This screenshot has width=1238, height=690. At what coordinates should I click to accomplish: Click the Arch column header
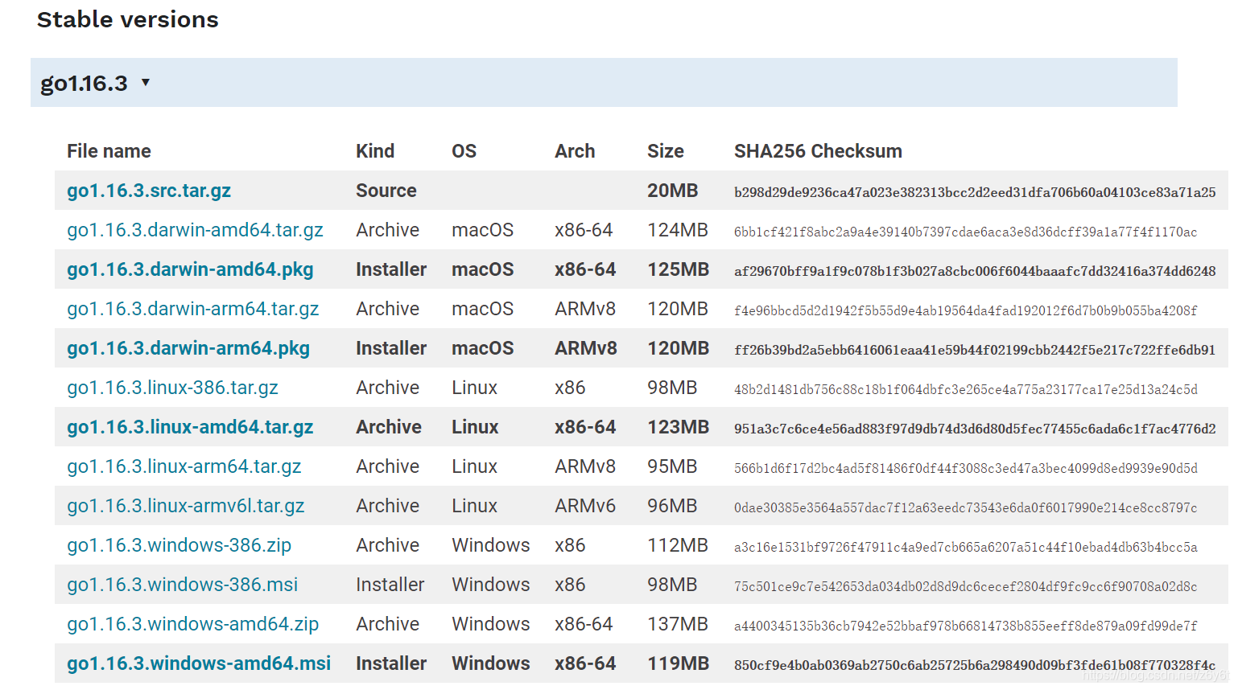[x=575, y=151]
